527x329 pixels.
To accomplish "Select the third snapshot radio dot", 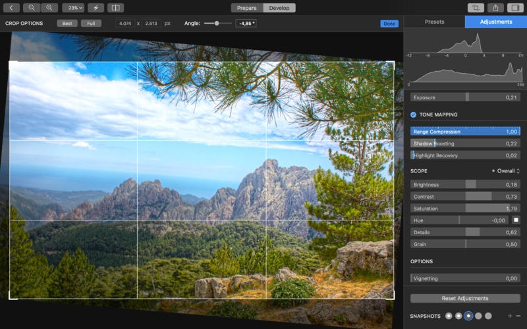I will coord(468,316).
